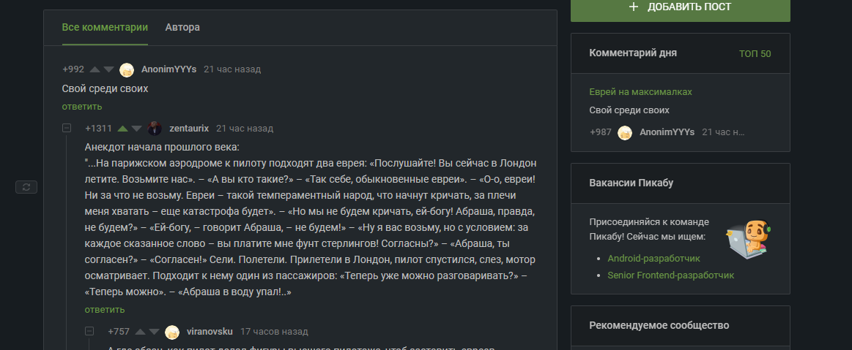Viewport: 852px width, 350px height.
Task: Collapse the viranovsku comment branch
Action: click(89, 331)
